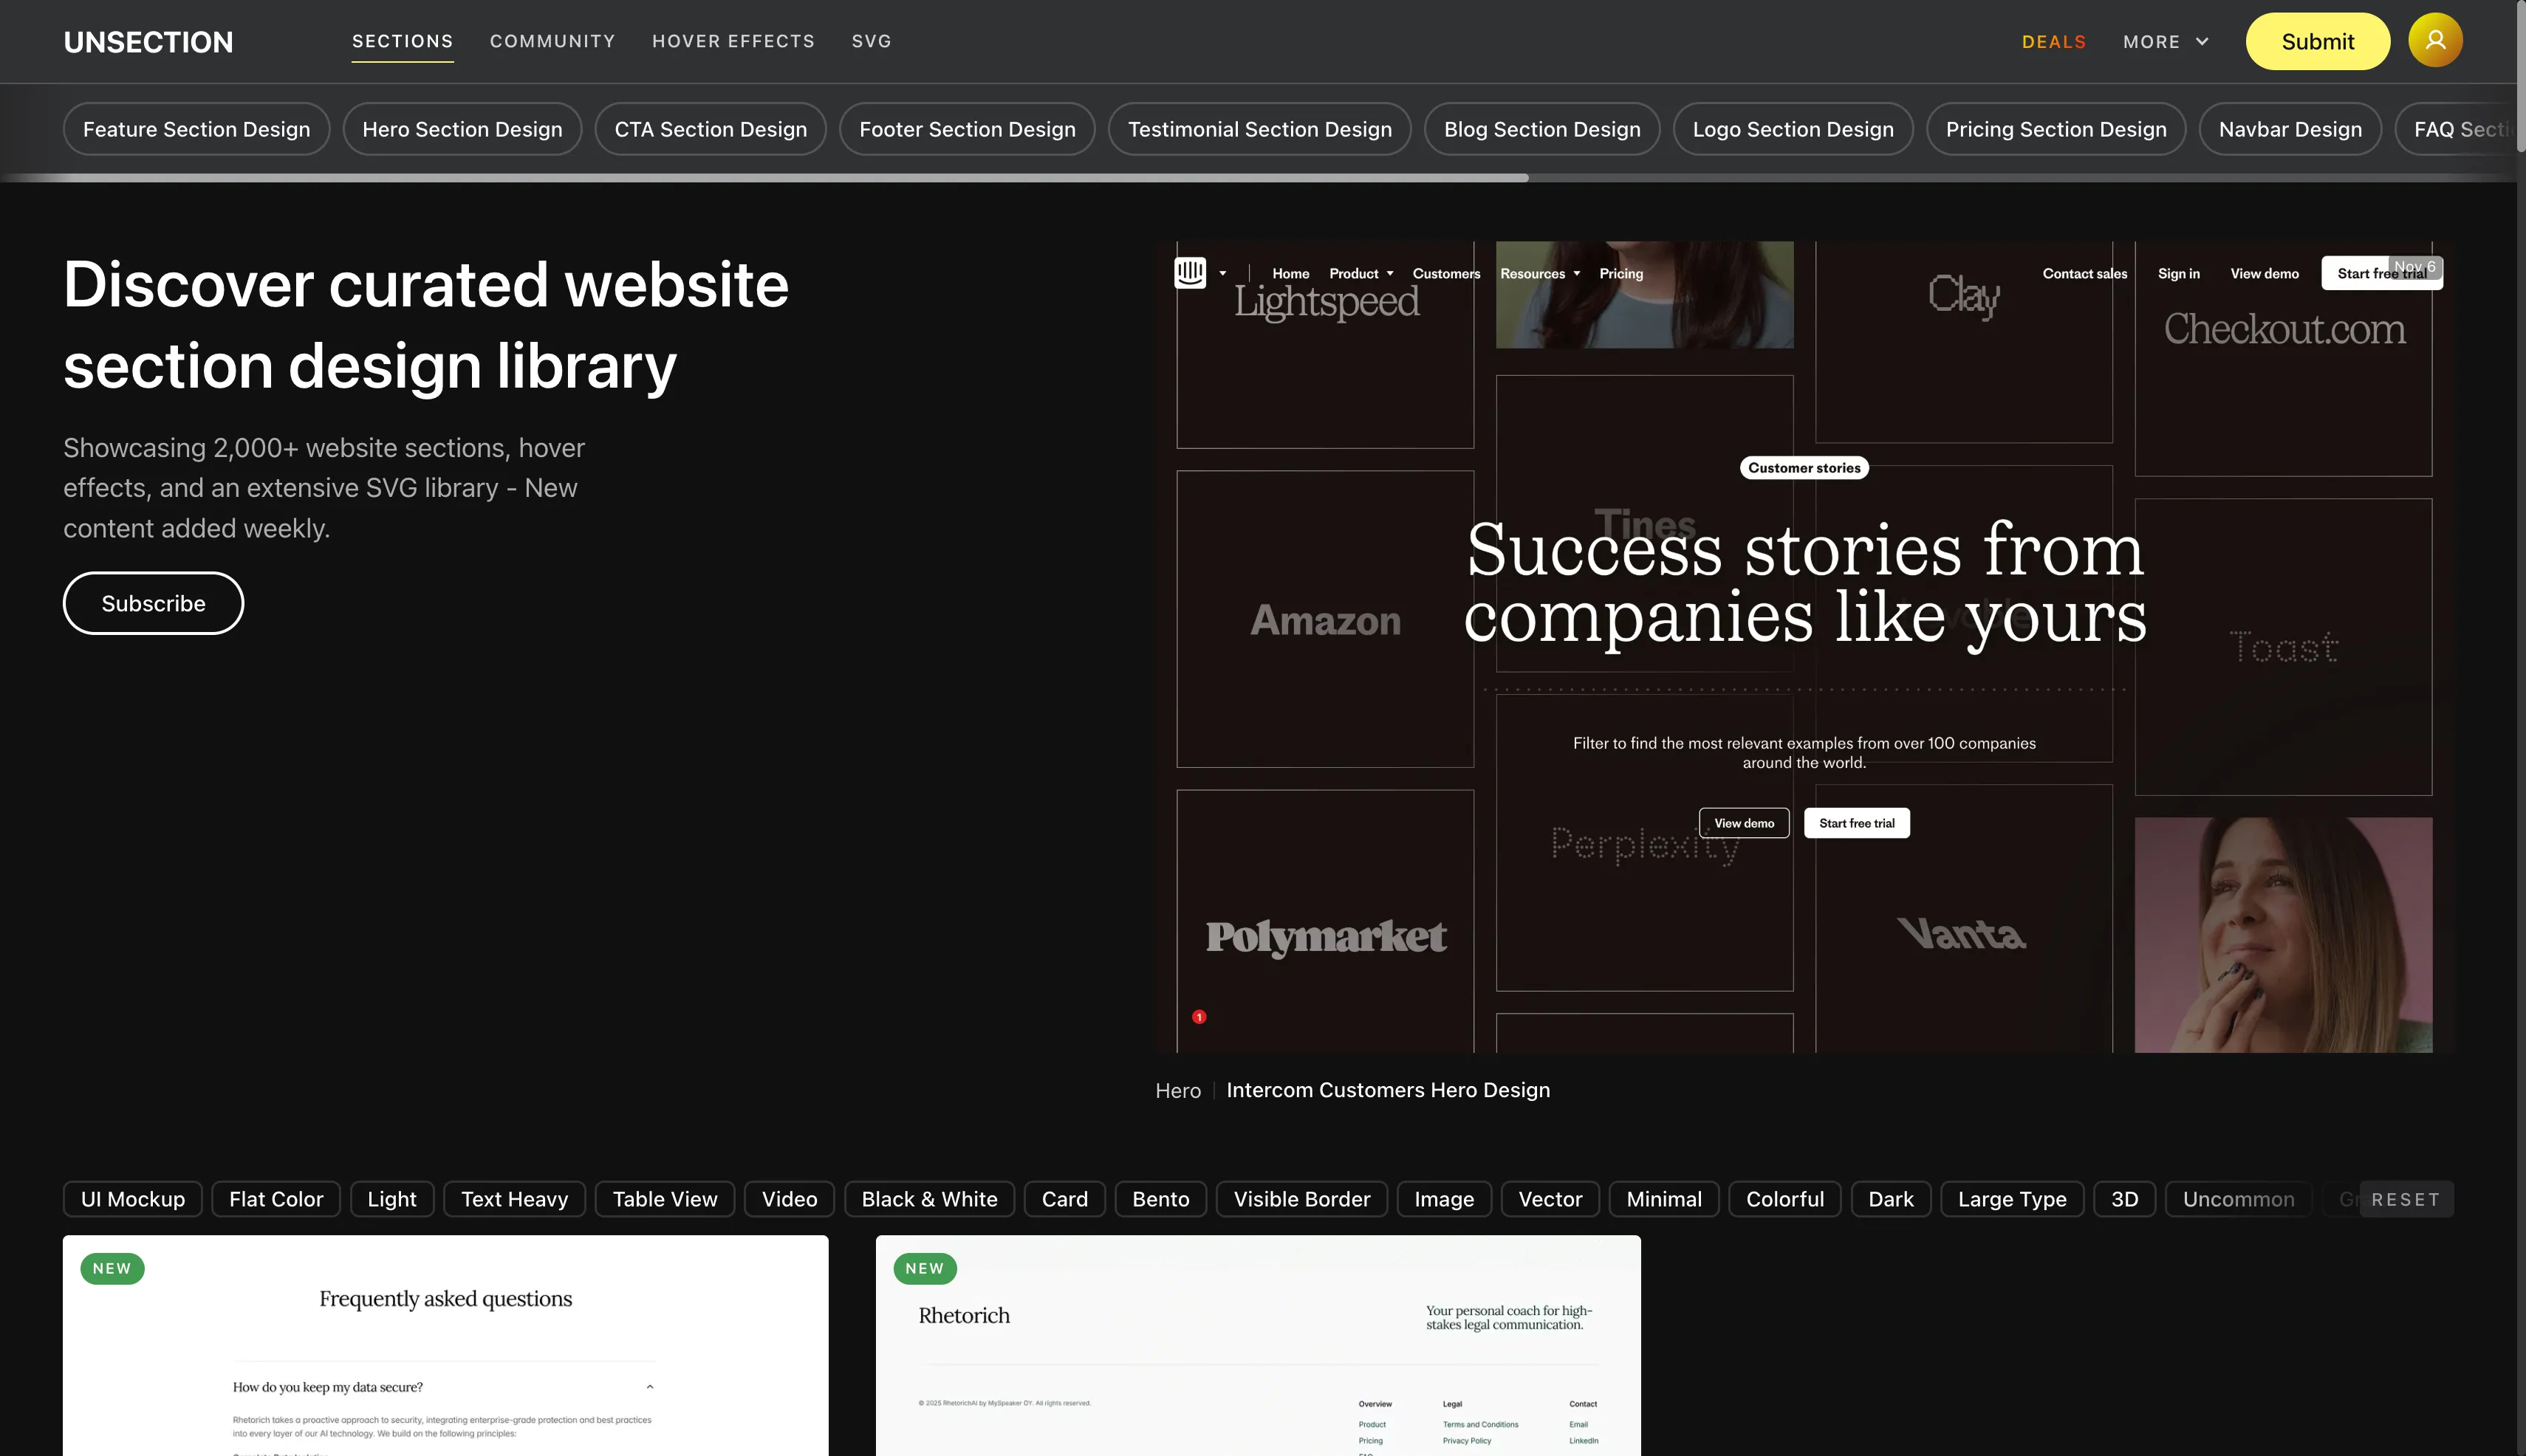2526x1456 pixels.
Task: Expand the MORE dropdown menu
Action: [2166, 42]
